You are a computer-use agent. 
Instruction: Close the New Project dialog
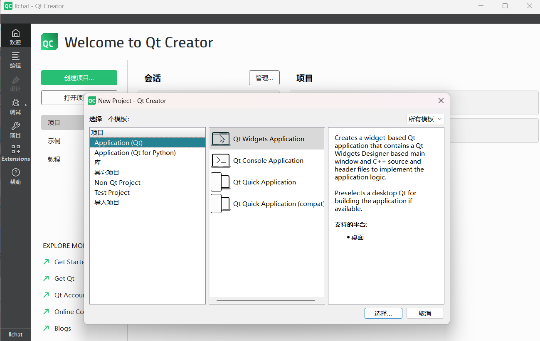(441, 101)
